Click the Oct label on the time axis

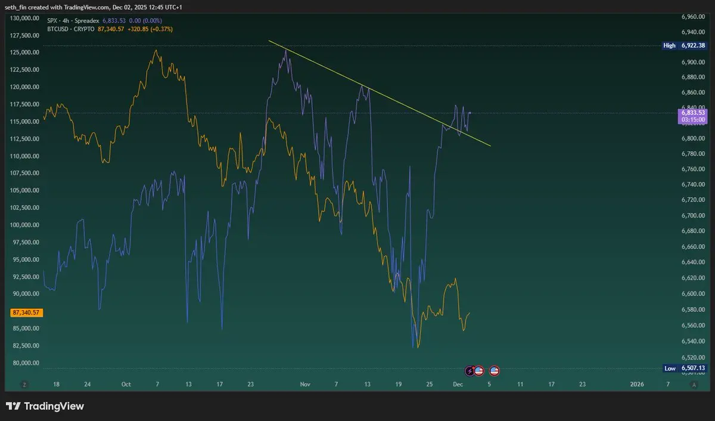tap(126, 385)
